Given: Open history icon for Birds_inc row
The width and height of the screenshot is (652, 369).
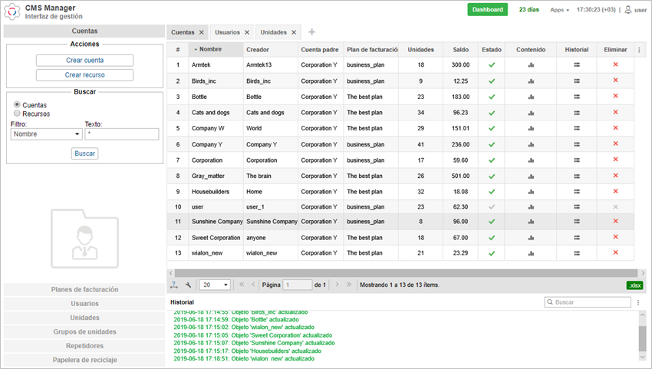Looking at the screenshot, I should click(x=576, y=81).
